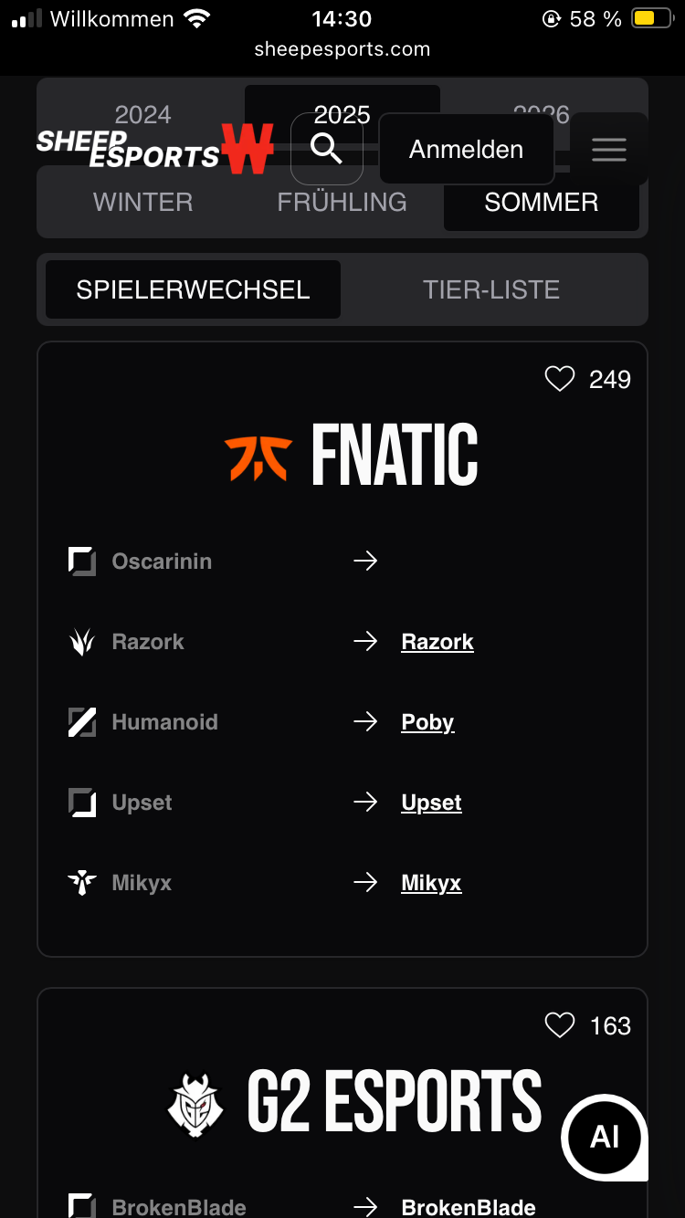The width and height of the screenshot is (685, 1218).
Task: Tap the jungle role icon beside Razork
Action: point(82,642)
